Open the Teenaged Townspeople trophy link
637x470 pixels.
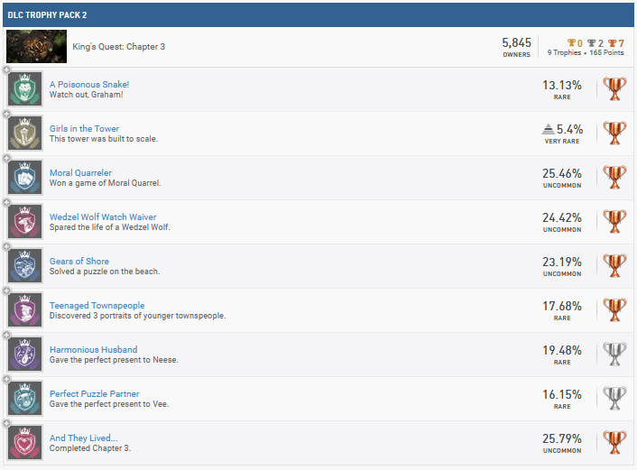click(x=97, y=306)
